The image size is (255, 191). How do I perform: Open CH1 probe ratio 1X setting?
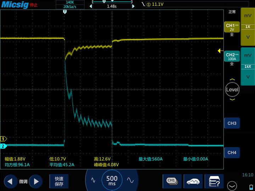point(248,27)
